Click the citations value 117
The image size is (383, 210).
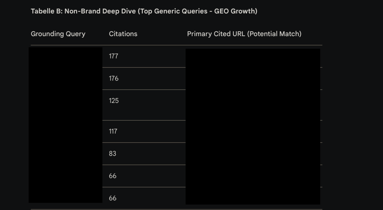pyautogui.click(x=113, y=131)
